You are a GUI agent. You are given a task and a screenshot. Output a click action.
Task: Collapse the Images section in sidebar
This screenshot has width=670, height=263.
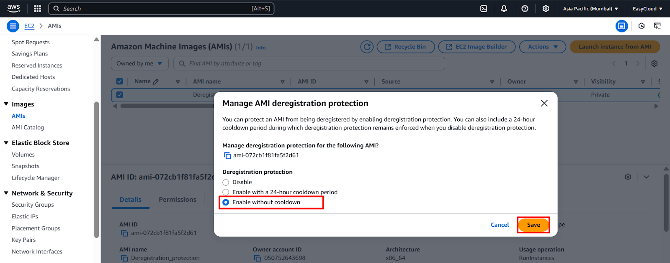6,104
